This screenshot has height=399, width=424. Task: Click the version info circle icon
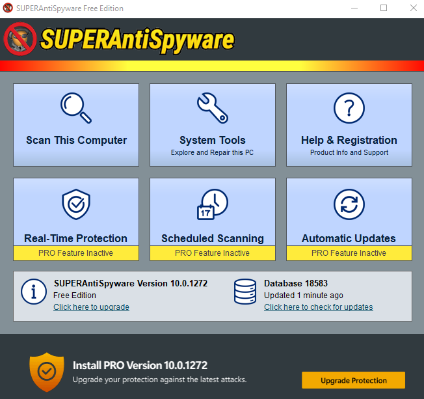tap(34, 292)
